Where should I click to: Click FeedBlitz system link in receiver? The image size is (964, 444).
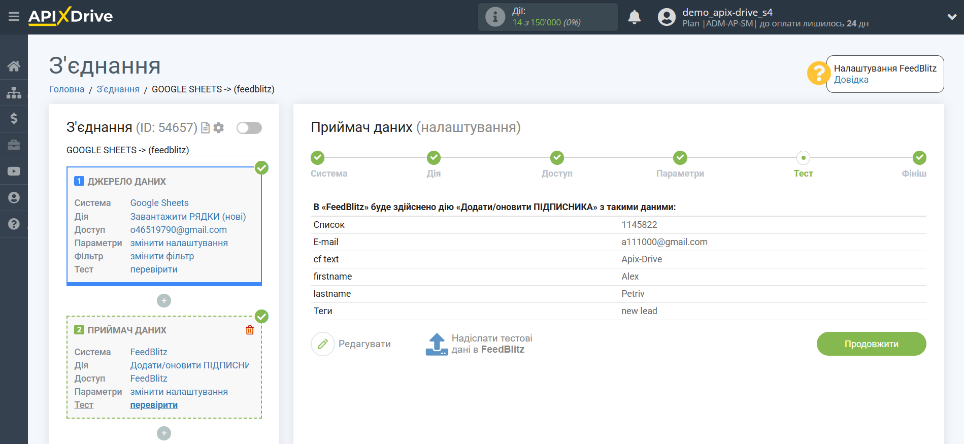[149, 352]
